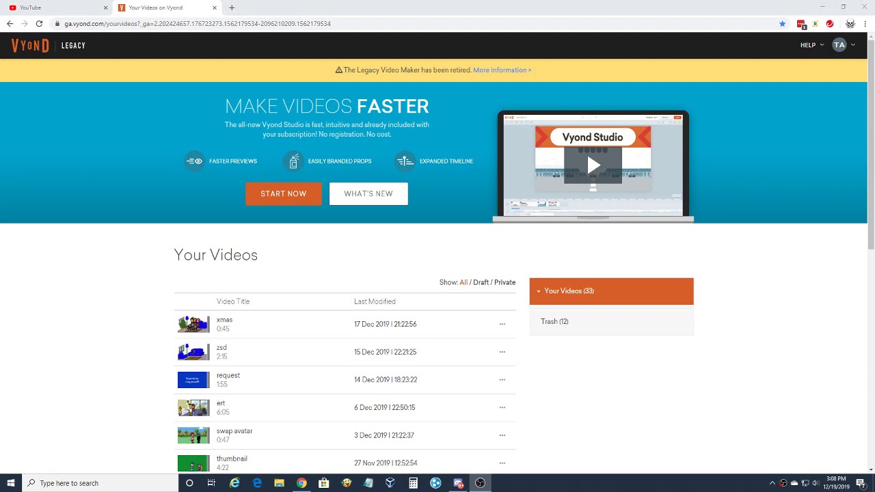Image resolution: width=875 pixels, height=492 pixels.
Task: Expand the account dropdown arrow
Action: coord(853,45)
